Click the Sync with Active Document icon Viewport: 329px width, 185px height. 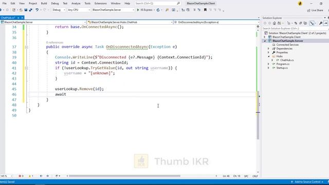[x=296, y=23]
